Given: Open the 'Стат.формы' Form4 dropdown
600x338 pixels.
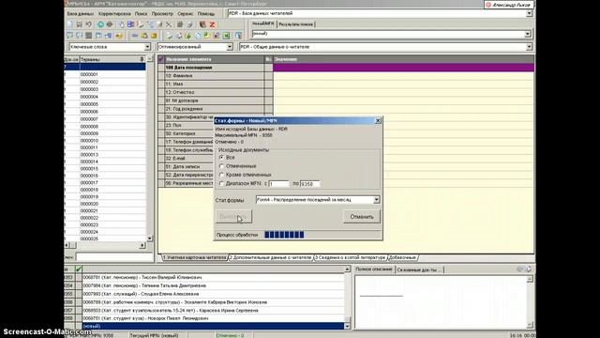Looking at the screenshot, I should [376, 200].
